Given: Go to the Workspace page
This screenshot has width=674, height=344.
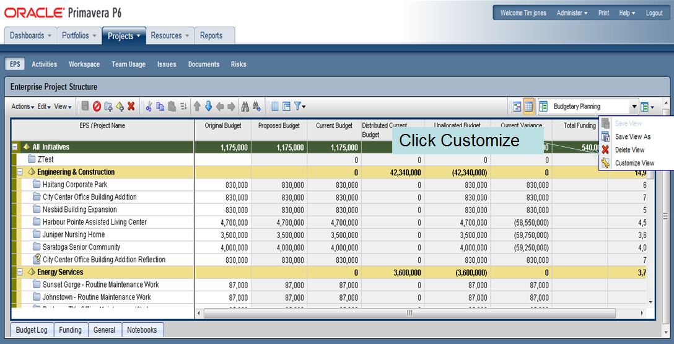Looking at the screenshot, I should point(84,64).
